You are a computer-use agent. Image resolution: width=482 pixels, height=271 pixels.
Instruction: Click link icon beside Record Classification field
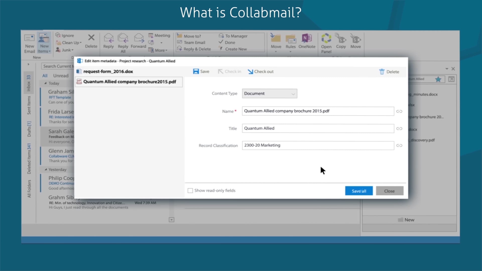click(399, 146)
